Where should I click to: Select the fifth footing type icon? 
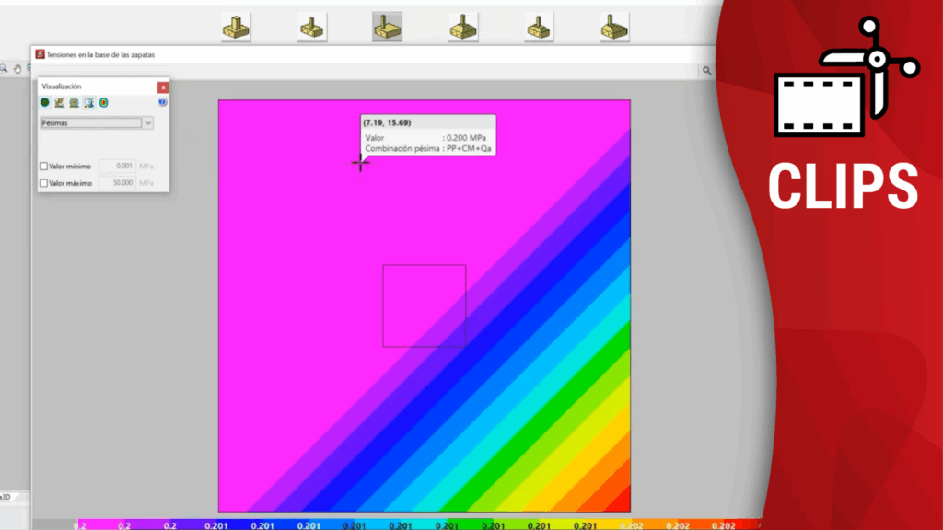pyautogui.click(x=539, y=27)
